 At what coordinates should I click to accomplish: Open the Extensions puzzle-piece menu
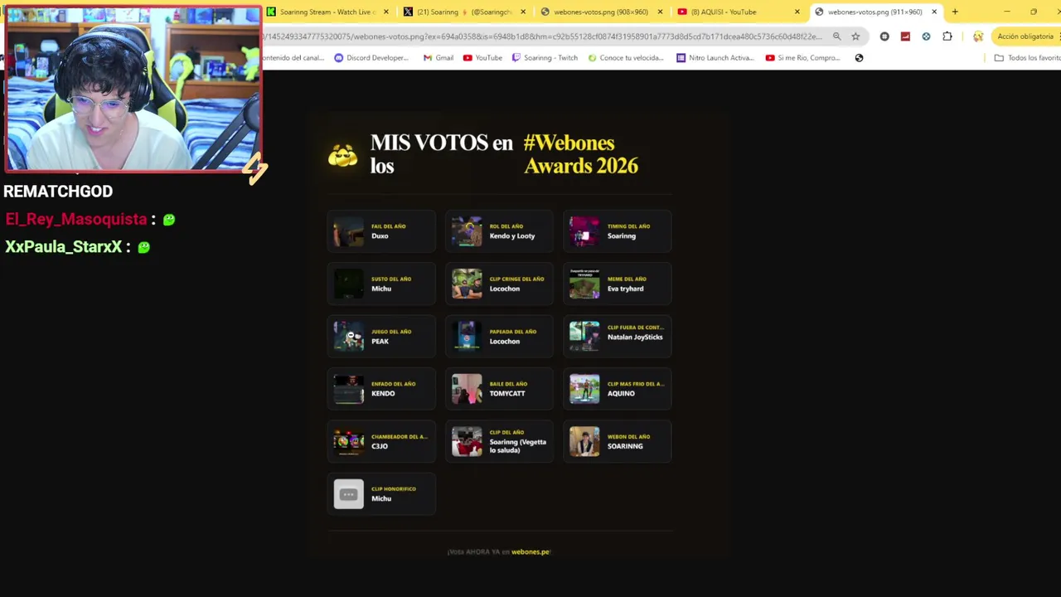pos(947,36)
